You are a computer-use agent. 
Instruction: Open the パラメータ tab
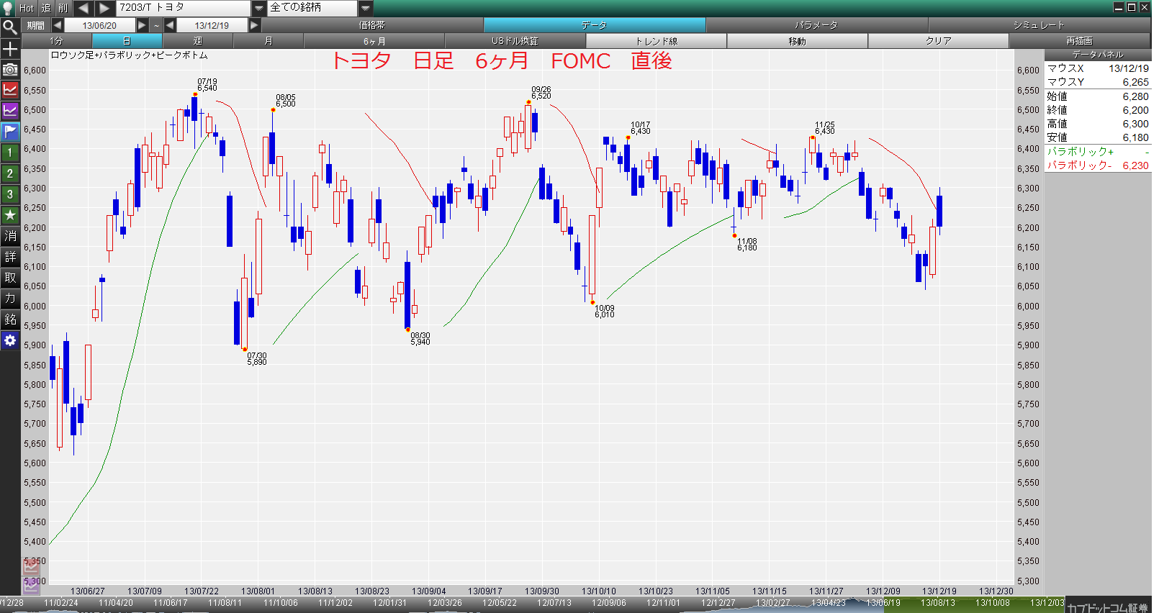(x=817, y=25)
